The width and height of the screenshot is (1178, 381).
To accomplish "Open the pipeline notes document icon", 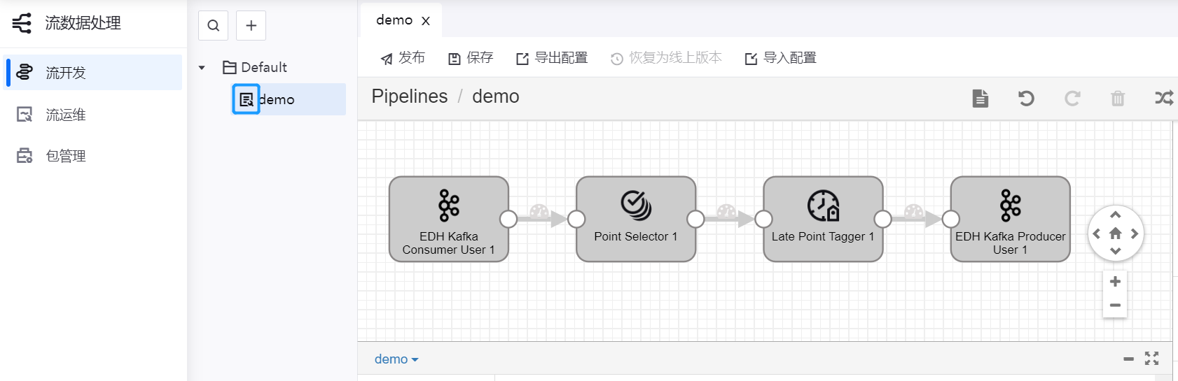I will pyautogui.click(x=980, y=99).
